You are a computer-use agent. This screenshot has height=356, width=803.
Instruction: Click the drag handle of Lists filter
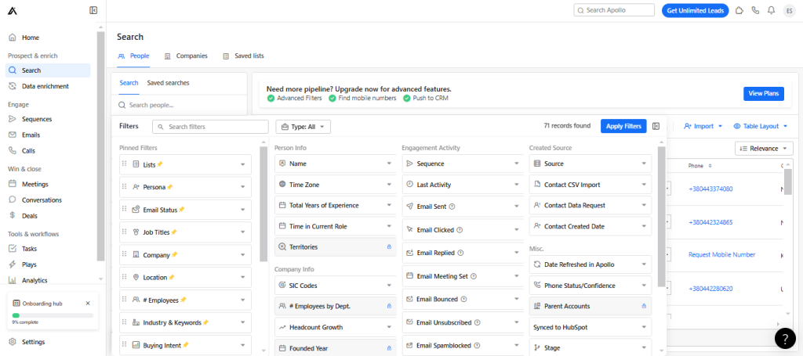coord(125,164)
